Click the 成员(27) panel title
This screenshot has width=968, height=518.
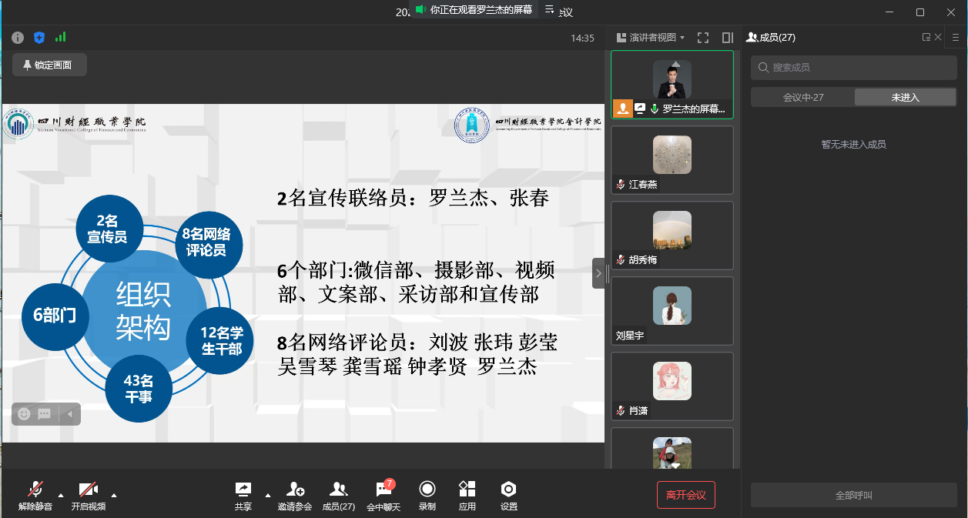(772, 37)
